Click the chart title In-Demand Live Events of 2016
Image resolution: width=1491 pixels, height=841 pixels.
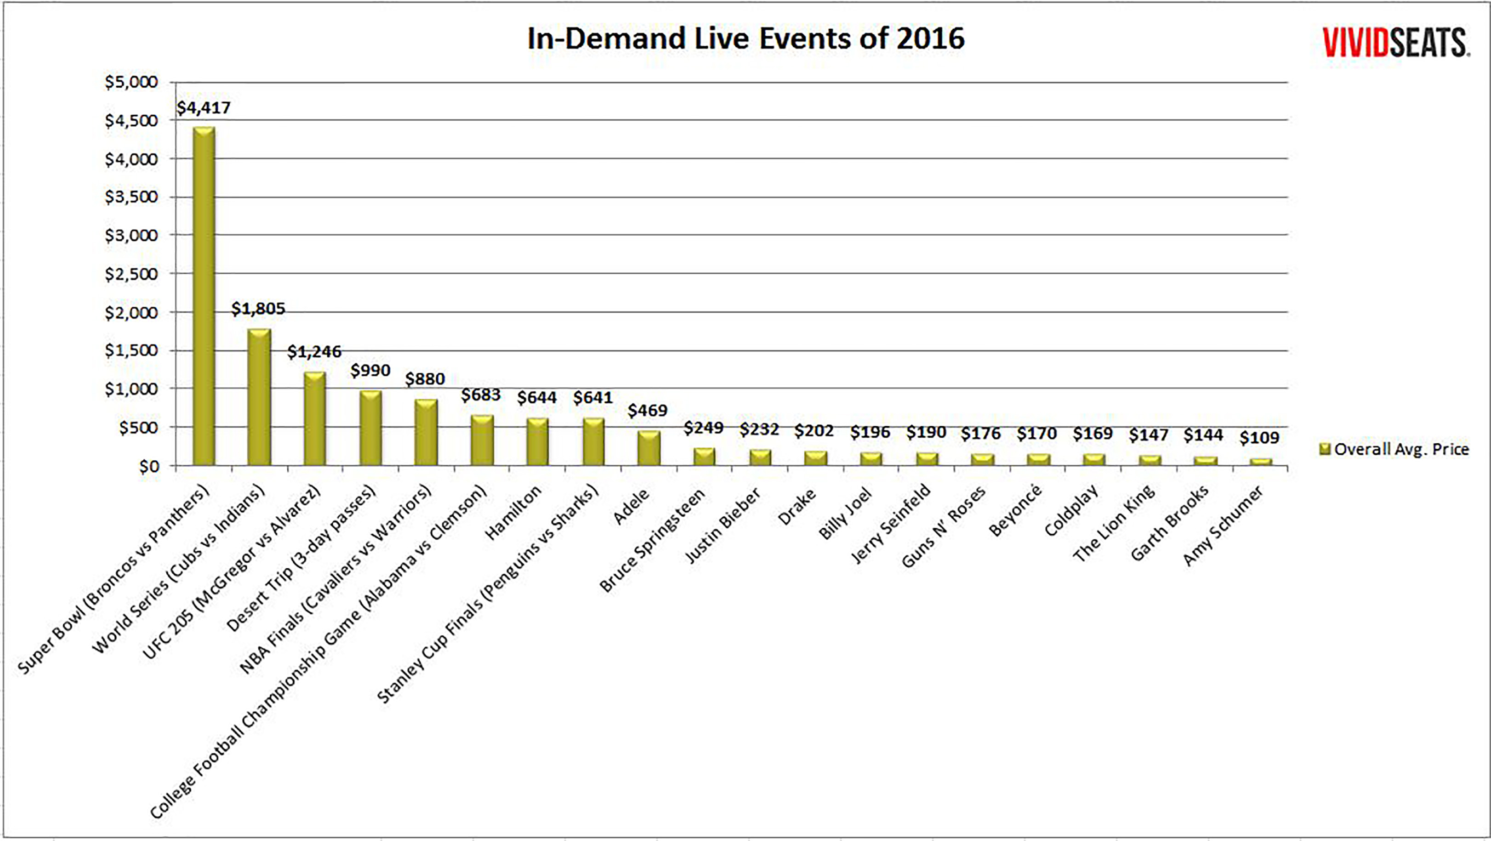tap(745, 39)
